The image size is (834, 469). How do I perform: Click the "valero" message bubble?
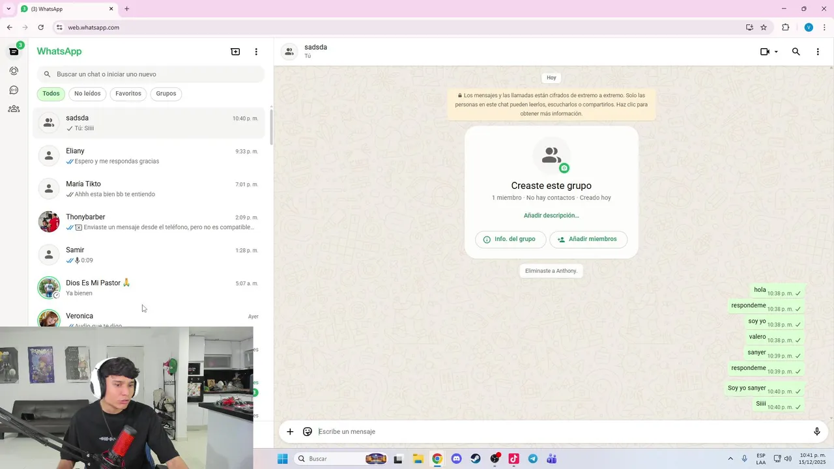coord(774,337)
